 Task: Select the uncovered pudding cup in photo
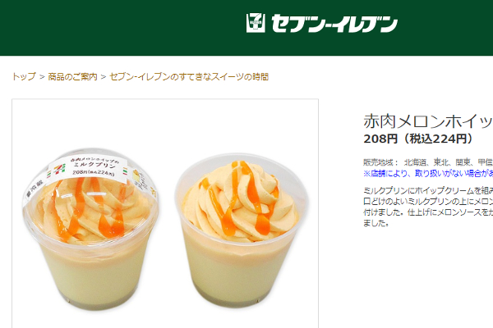(241, 230)
